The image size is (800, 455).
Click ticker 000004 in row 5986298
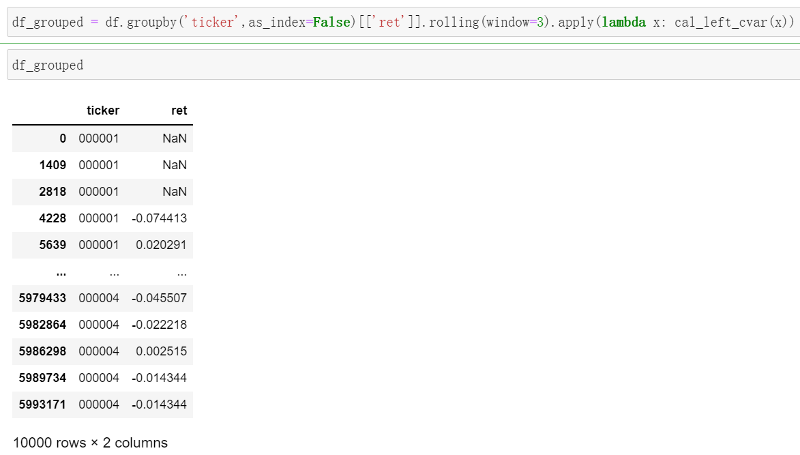point(98,351)
